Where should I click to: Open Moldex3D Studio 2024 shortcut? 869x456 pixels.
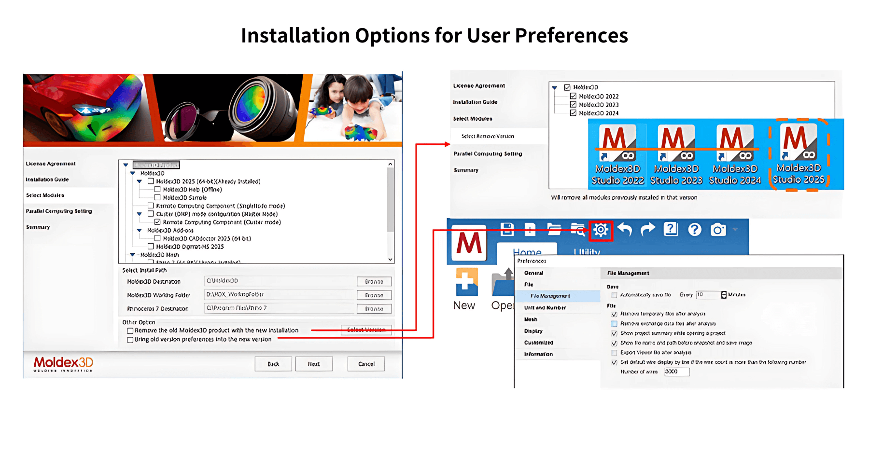pyautogui.click(x=735, y=154)
